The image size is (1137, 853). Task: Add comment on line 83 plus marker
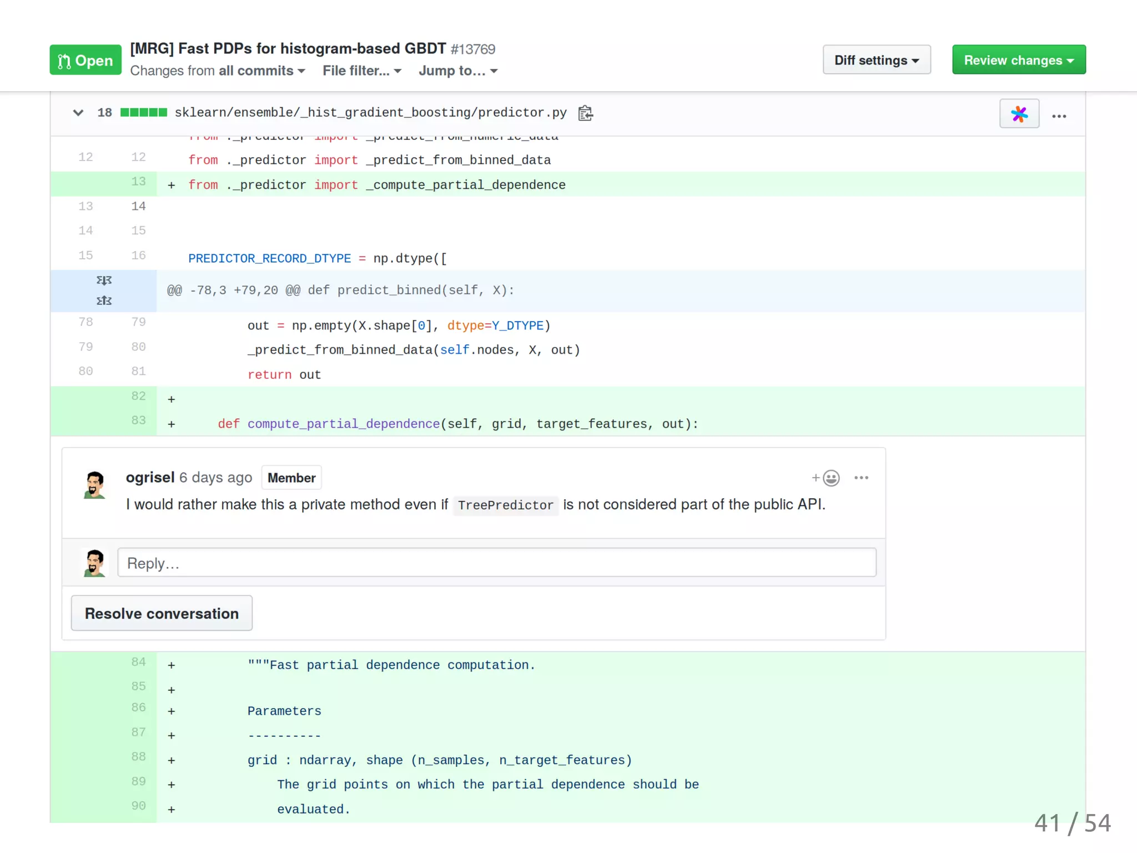coord(172,424)
